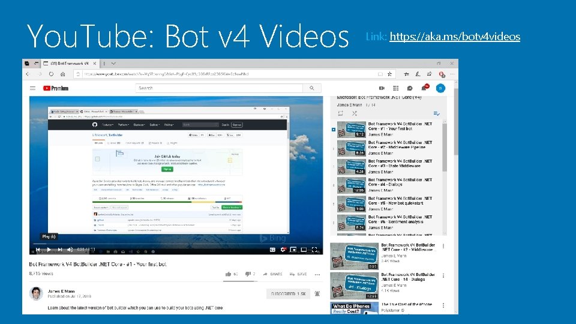Toggle playlist loop button
This screenshot has width=576, height=324.
[x=340, y=113]
